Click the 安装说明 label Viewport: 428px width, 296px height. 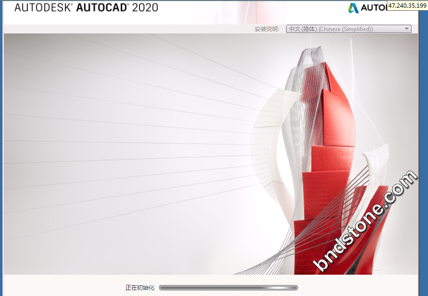click(267, 29)
